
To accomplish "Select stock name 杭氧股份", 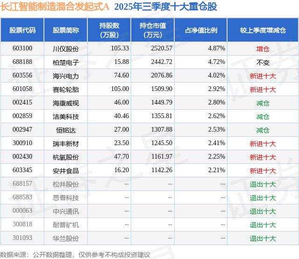I will tap(66, 157).
